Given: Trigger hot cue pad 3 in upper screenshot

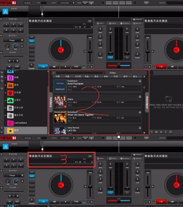Looking at the screenshot, I should click(x=20, y=25).
